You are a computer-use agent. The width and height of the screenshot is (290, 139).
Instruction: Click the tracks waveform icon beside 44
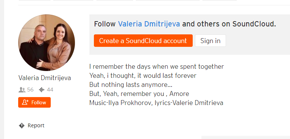click(x=42, y=90)
